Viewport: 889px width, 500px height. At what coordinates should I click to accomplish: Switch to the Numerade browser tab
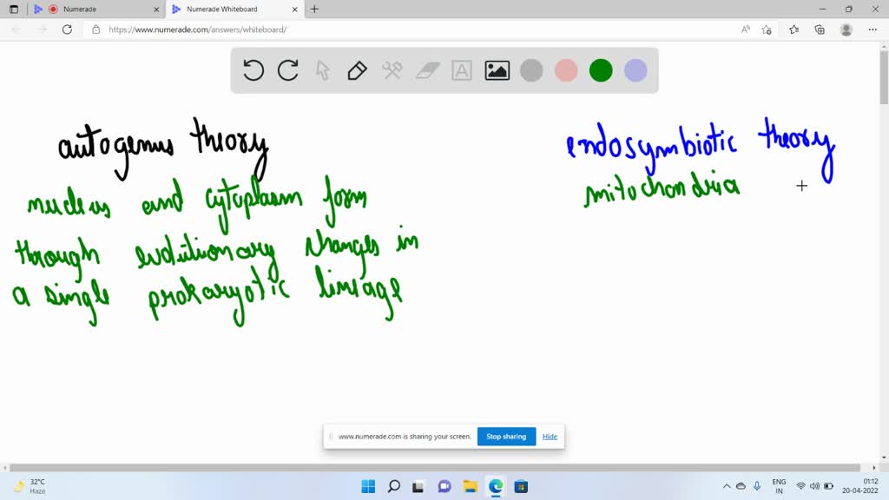(94, 9)
